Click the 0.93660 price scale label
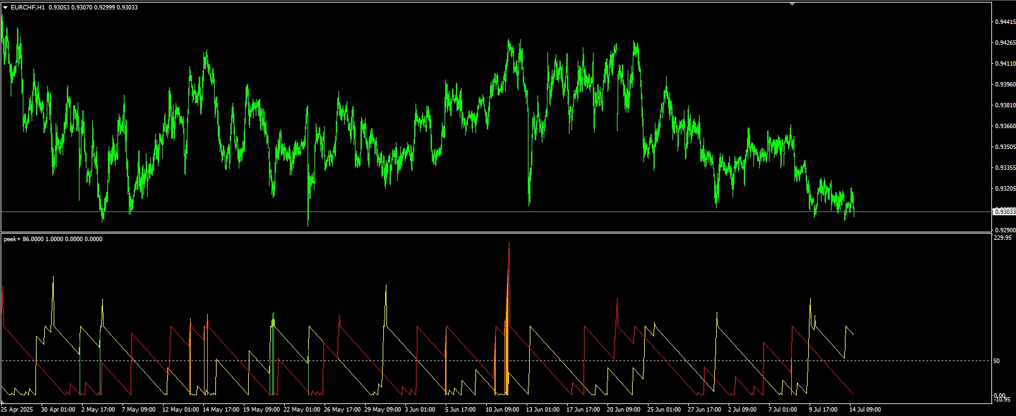This screenshot has height=416, width=1016. [x=1005, y=126]
